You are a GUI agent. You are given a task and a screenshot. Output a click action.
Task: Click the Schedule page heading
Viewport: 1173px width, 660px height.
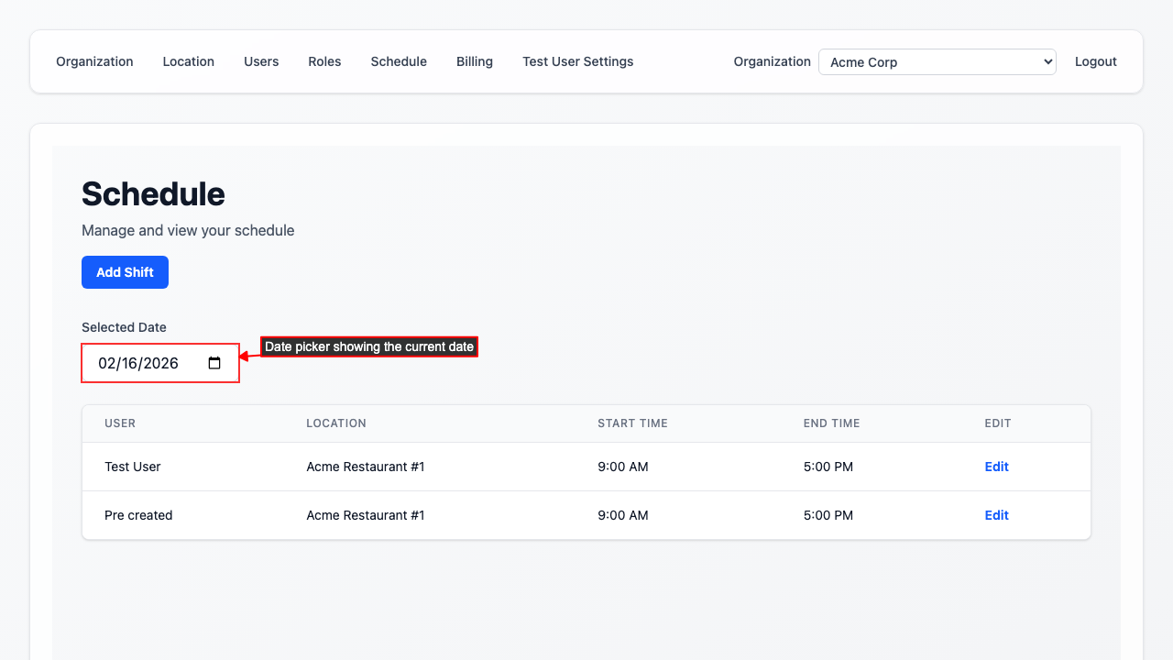153,194
